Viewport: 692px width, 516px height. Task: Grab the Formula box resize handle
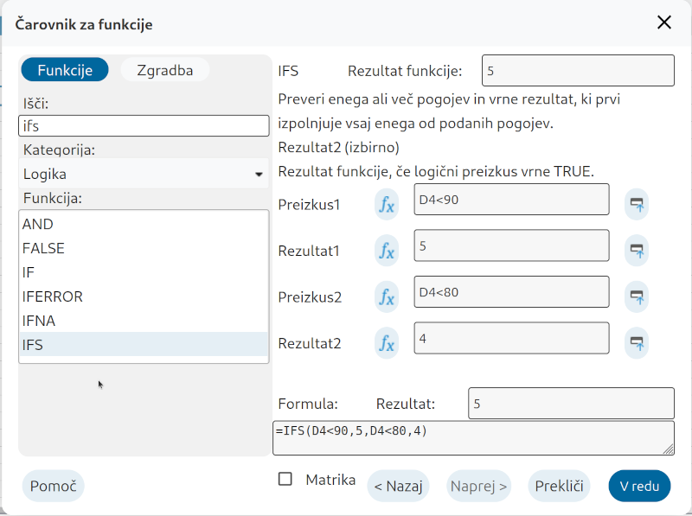pyautogui.click(x=668, y=449)
